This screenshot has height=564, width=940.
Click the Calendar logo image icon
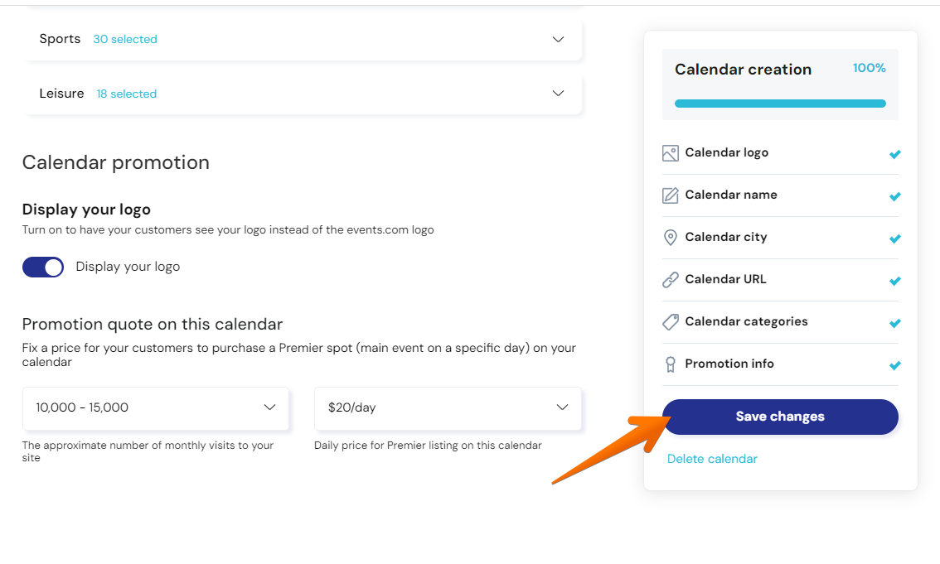671,153
